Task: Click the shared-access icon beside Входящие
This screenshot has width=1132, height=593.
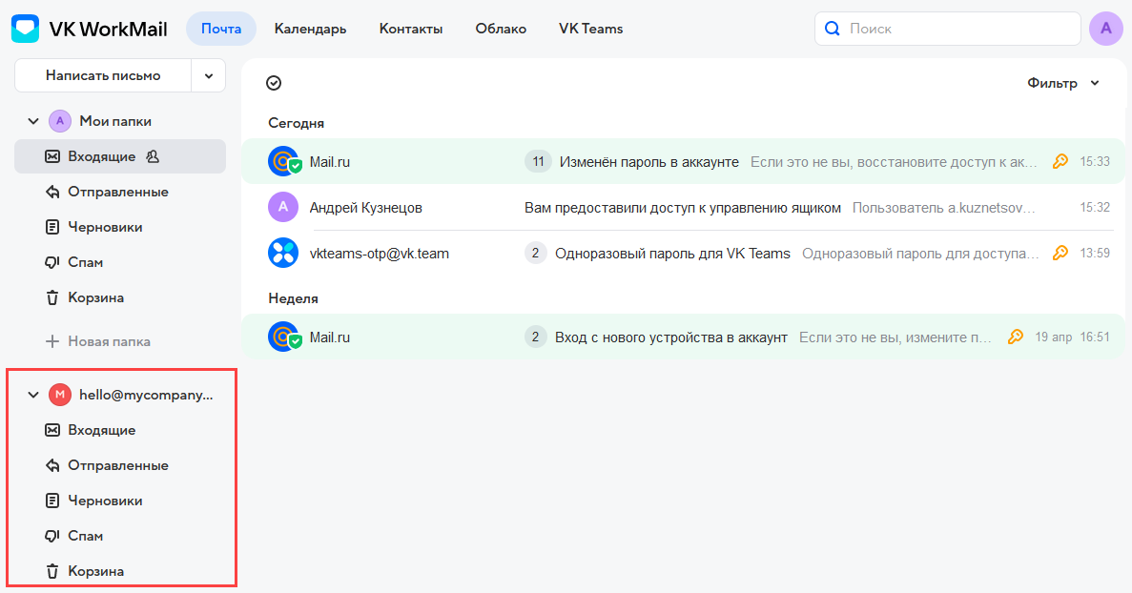Action: (153, 156)
